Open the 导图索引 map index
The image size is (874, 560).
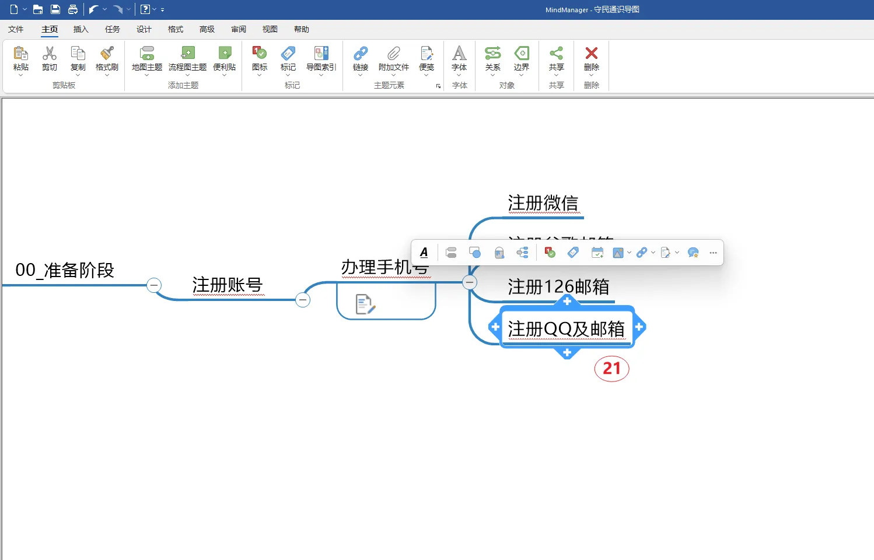pyautogui.click(x=321, y=60)
